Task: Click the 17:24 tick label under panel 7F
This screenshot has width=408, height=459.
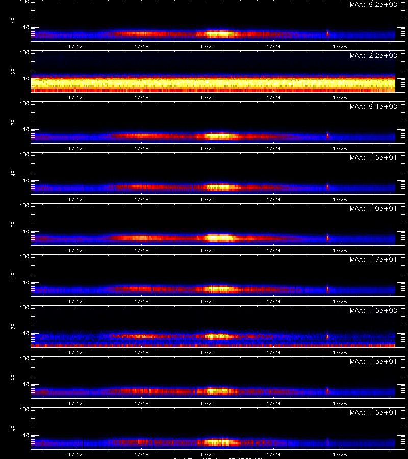Action: pos(274,352)
